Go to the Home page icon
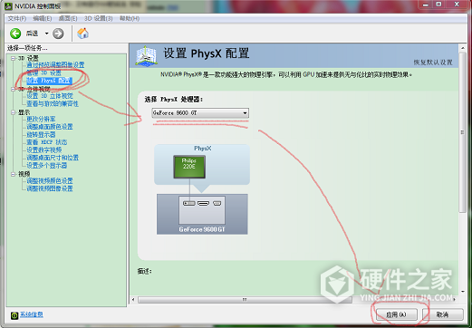Viewport: 472px width, 328px height. pos(82,34)
